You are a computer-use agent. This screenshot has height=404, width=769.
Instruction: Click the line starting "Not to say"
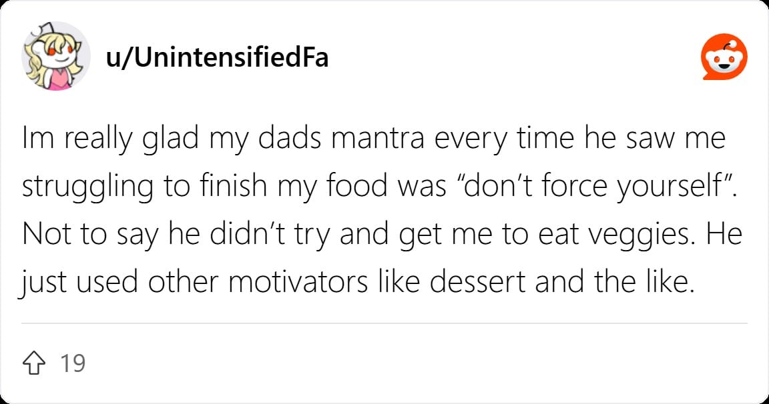tap(382, 235)
